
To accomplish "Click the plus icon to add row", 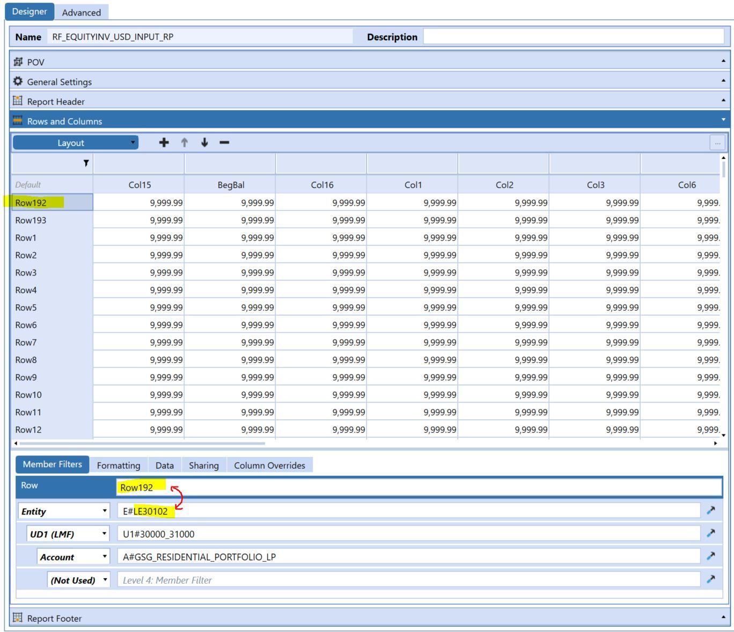I will click(164, 142).
